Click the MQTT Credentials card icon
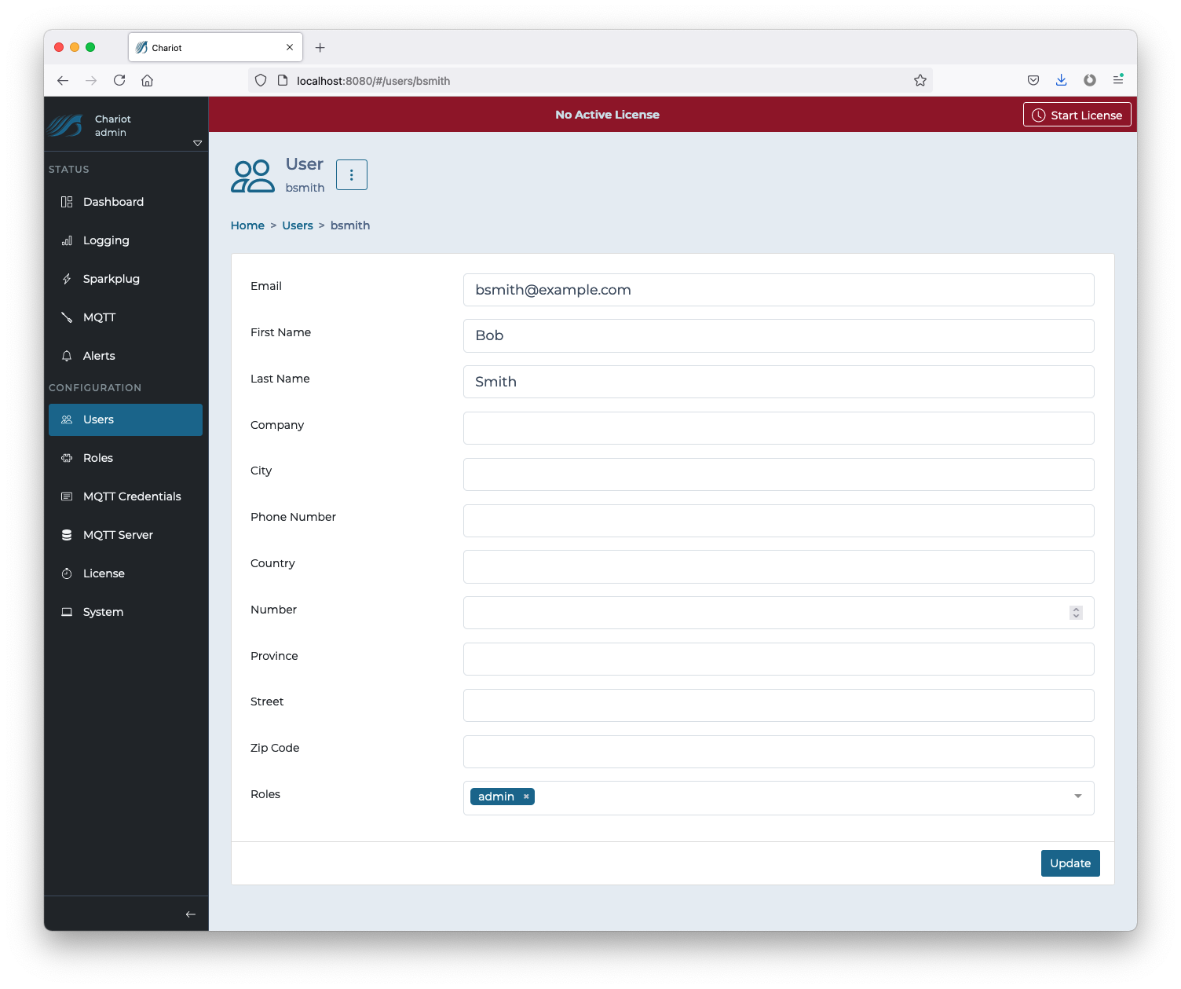The height and width of the screenshot is (989, 1181). (67, 496)
